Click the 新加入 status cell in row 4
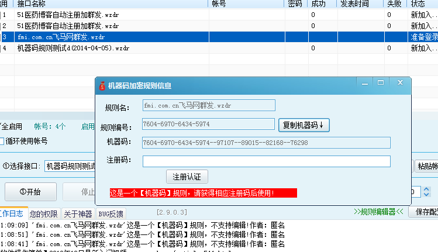This screenshot has width=438, height=252. 423,48
